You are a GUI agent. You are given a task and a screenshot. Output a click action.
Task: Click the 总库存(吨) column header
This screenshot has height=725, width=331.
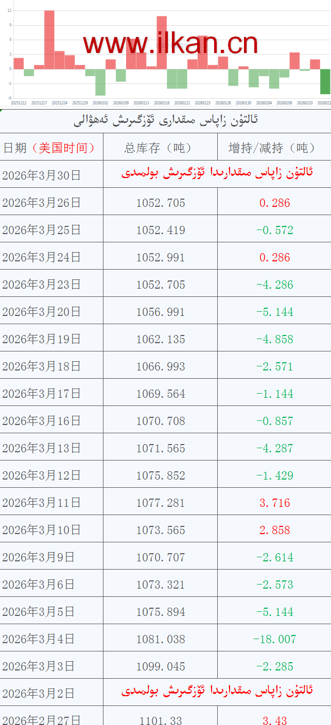click(x=160, y=148)
